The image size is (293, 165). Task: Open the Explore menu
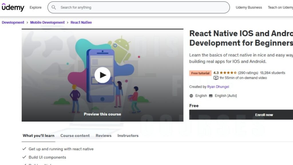pyautogui.click(x=35, y=7)
